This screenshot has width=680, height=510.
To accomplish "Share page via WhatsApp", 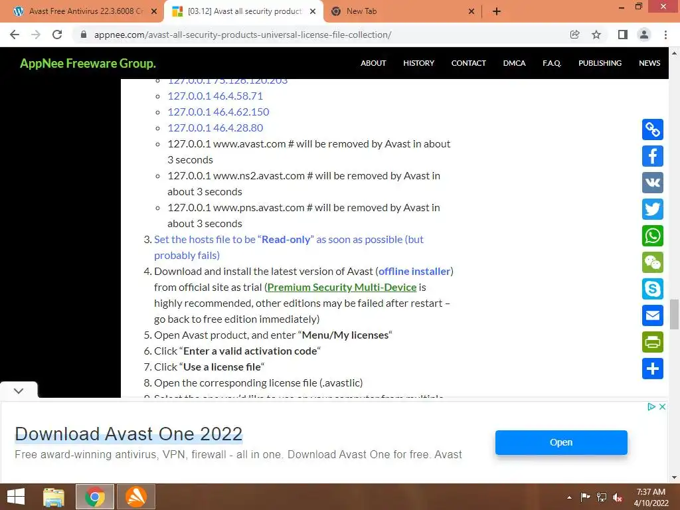I will click(x=652, y=236).
